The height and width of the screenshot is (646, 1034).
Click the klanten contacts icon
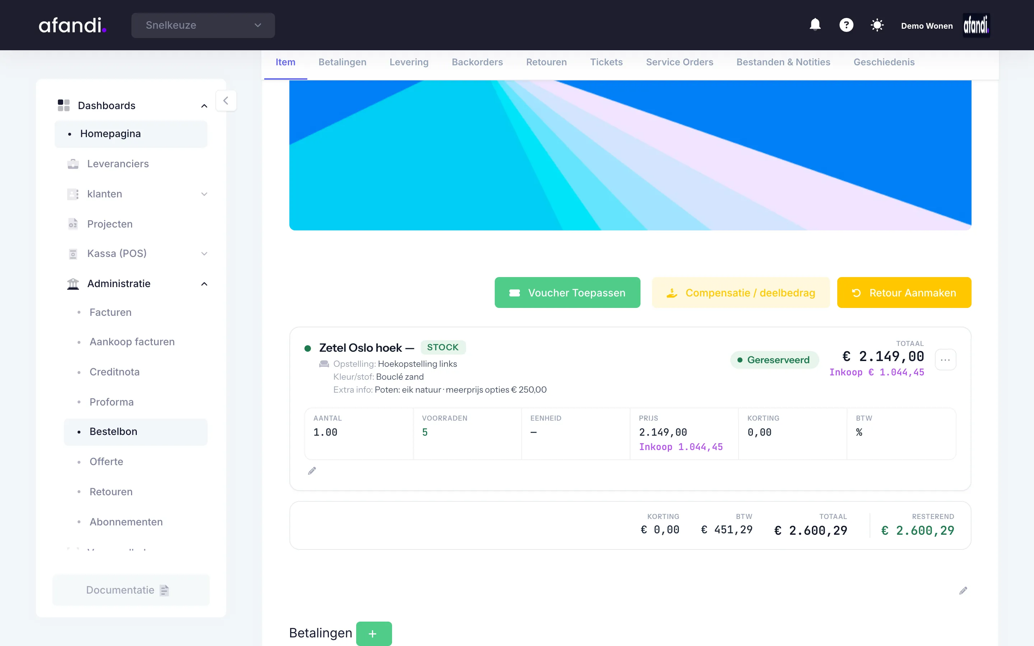tap(73, 194)
